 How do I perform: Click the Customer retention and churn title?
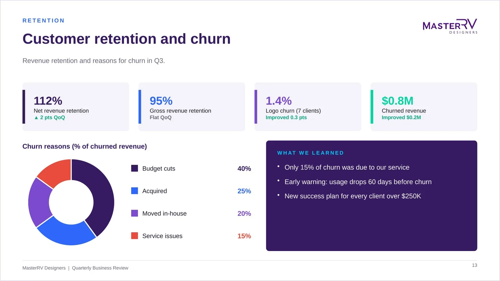pos(127,39)
